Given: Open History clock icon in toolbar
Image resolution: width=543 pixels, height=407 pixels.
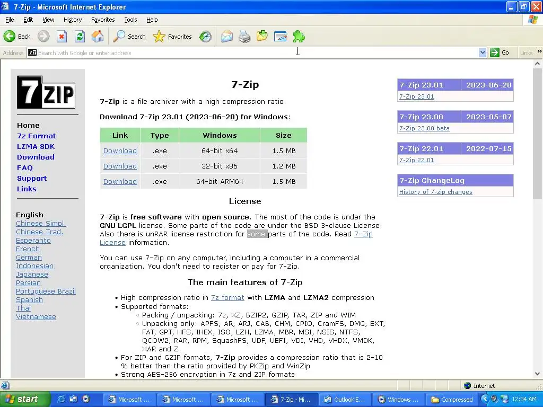Looking at the screenshot, I should click(x=205, y=37).
